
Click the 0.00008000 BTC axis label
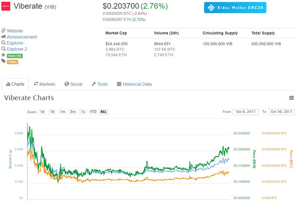pos(274,133)
